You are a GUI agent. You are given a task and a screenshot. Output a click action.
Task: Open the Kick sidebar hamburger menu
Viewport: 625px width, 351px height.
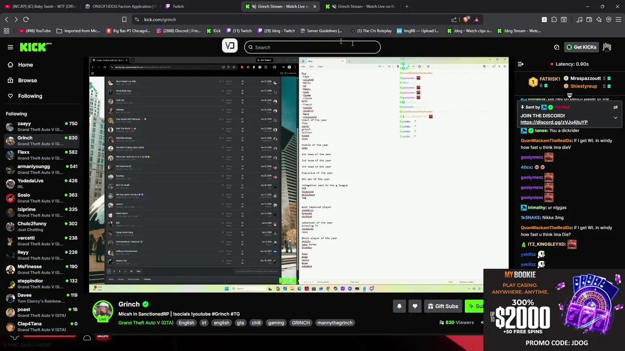(10, 47)
